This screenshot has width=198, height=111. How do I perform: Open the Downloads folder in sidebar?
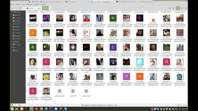tap(17, 33)
